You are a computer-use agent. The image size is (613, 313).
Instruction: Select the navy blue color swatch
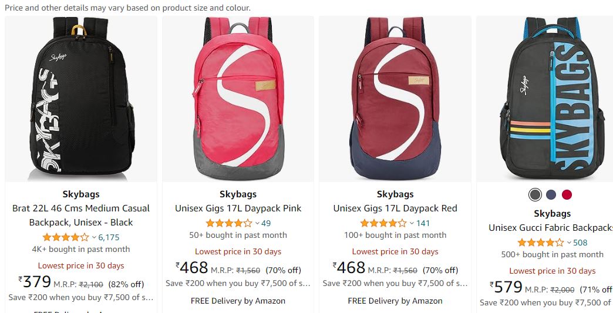click(x=551, y=194)
